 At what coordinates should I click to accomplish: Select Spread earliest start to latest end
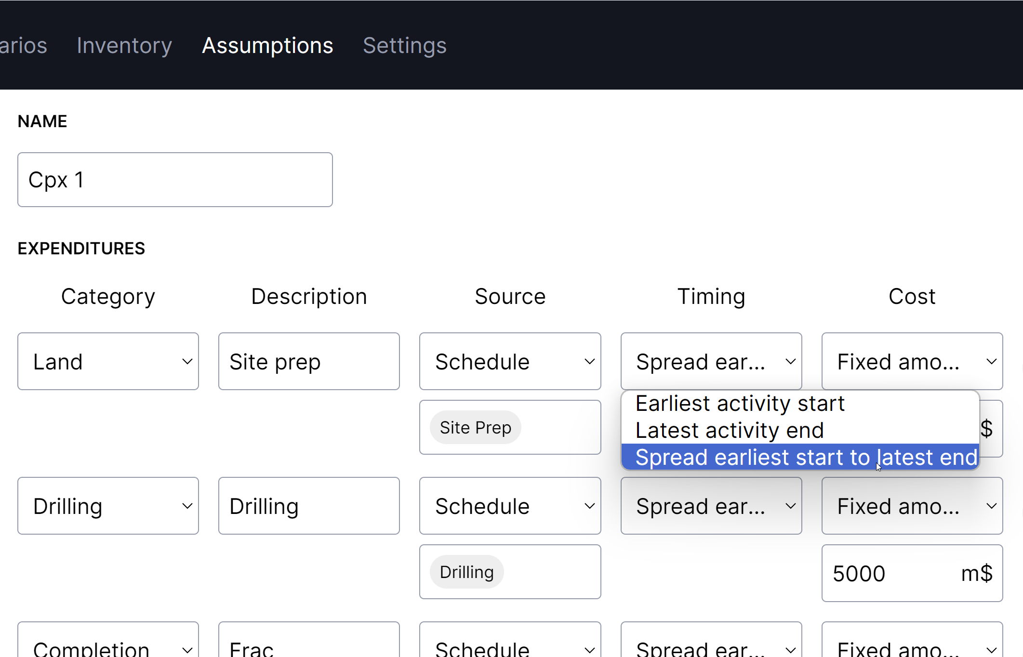click(800, 457)
